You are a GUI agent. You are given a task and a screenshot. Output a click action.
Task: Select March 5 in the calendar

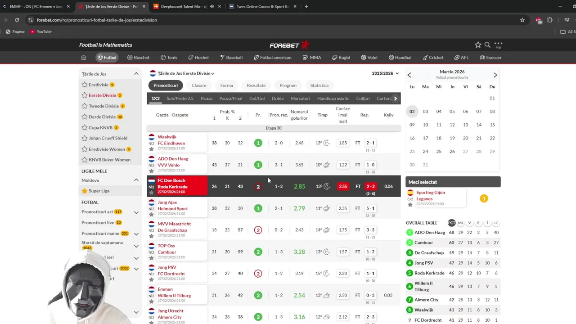click(x=452, y=112)
